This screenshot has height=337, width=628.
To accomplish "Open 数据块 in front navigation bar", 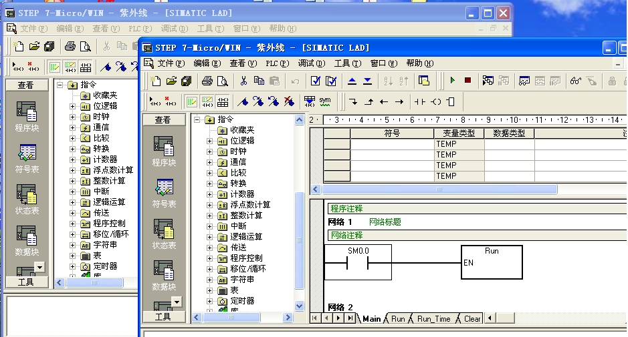I will [164, 276].
